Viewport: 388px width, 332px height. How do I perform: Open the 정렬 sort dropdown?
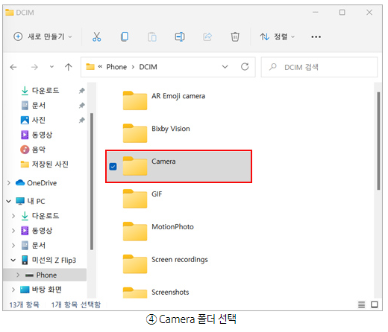point(277,36)
